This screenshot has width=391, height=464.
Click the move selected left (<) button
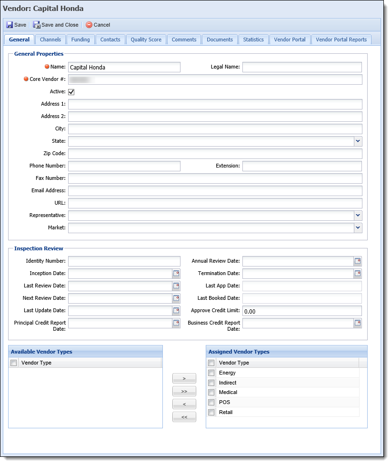click(x=184, y=404)
